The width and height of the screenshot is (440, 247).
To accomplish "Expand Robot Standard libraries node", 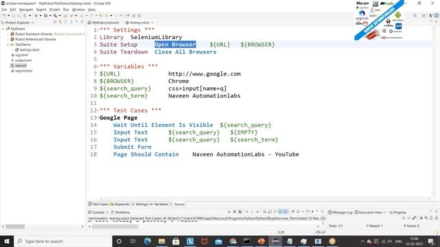I will [x=8, y=34].
